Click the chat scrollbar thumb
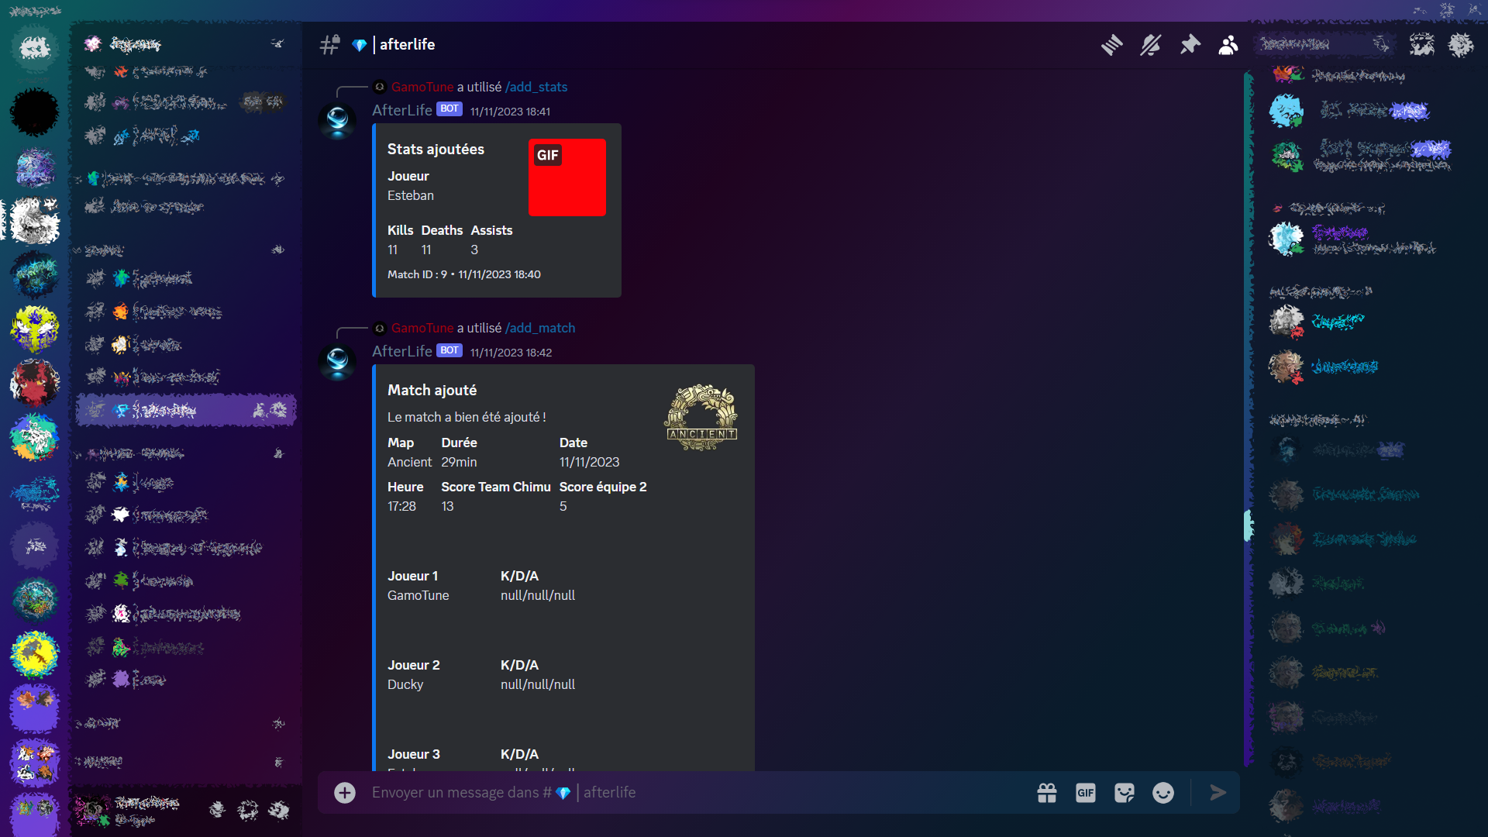 [1249, 525]
